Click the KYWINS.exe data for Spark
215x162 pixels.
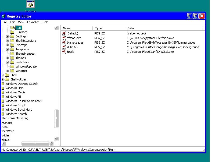pyautogui.click(x=150, y=52)
